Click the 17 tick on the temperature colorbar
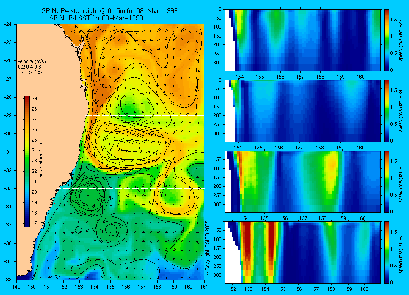This screenshot has width=409, height=295. click(34, 223)
